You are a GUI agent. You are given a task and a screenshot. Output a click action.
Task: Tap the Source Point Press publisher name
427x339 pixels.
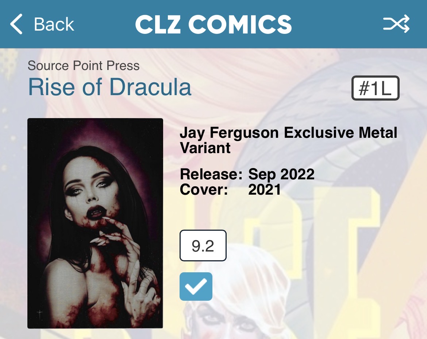(84, 66)
